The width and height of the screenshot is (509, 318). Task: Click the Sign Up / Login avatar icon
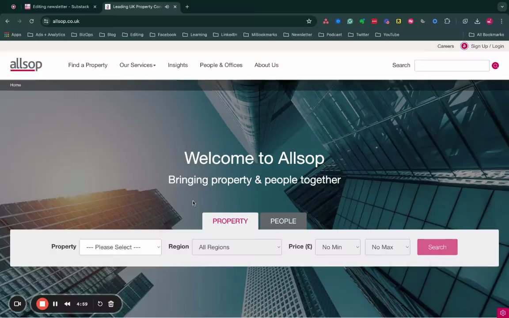[x=464, y=46]
